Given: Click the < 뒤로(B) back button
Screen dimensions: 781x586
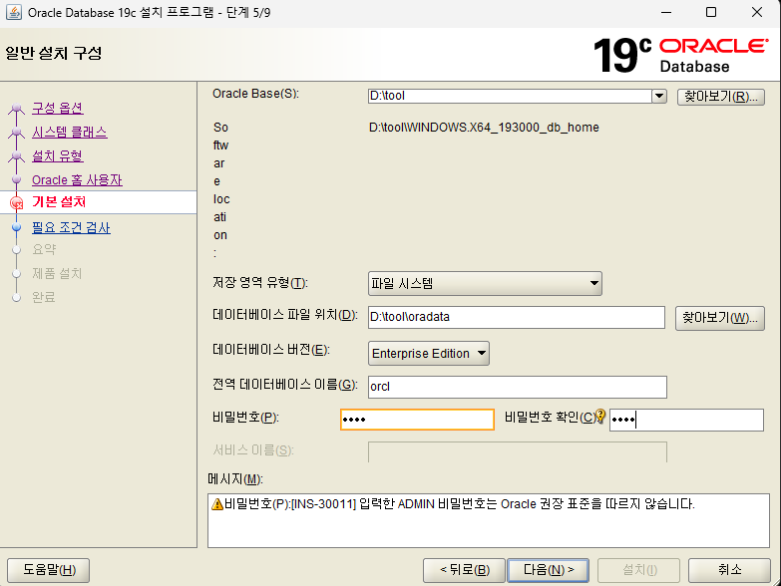Looking at the screenshot, I should [464, 570].
